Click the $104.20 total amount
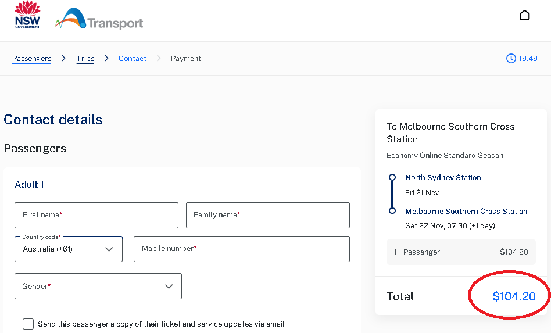The width and height of the screenshot is (551, 333). pyautogui.click(x=514, y=296)
